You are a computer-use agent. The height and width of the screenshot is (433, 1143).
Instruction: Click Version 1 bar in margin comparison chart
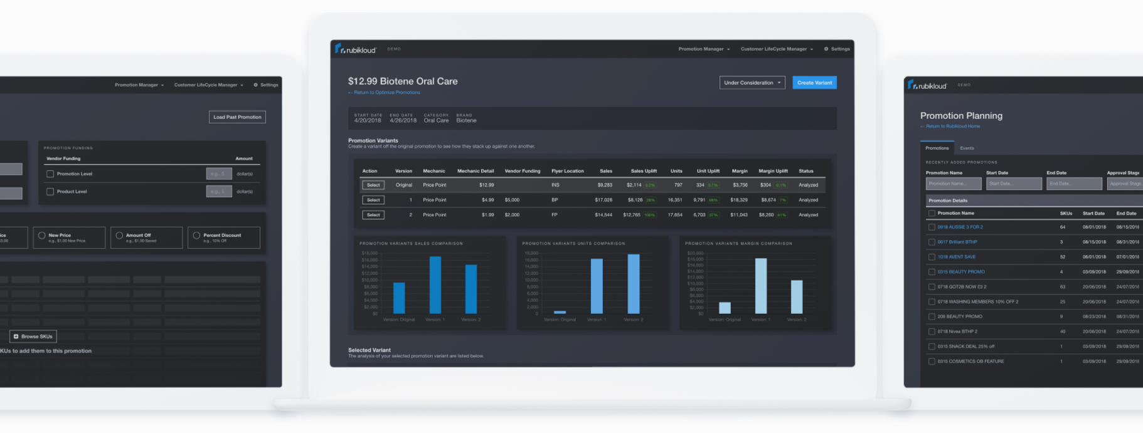pyautogui.click(x=761, y=286)
